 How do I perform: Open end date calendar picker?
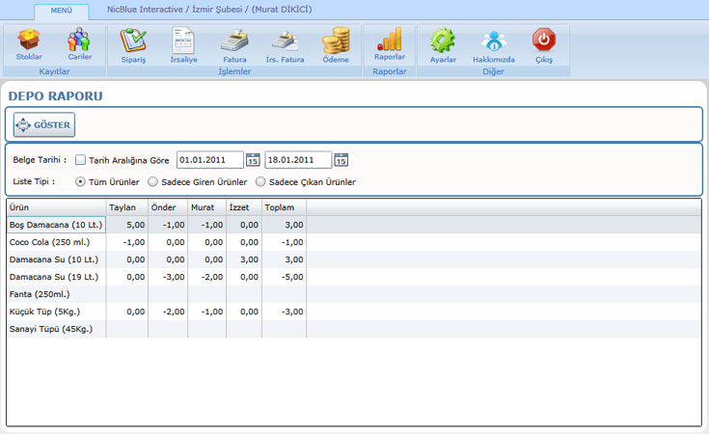coord(341,160)
